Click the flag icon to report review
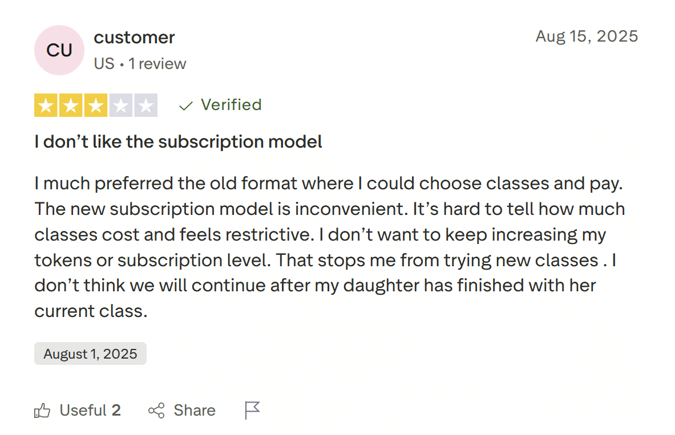This screenshot has width=675, height=435. [252, 409]
